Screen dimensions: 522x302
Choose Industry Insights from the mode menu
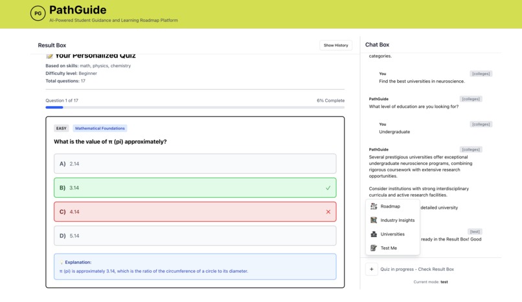(x=392, y=220)
